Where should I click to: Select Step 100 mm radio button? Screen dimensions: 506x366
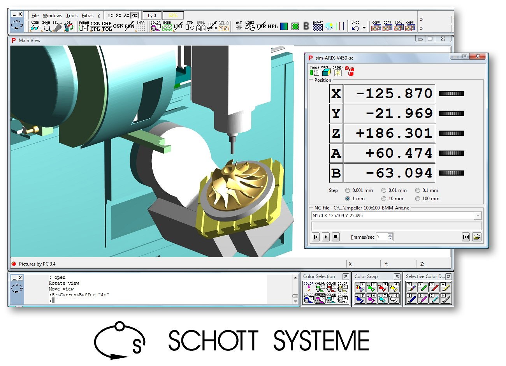[418, 199]
